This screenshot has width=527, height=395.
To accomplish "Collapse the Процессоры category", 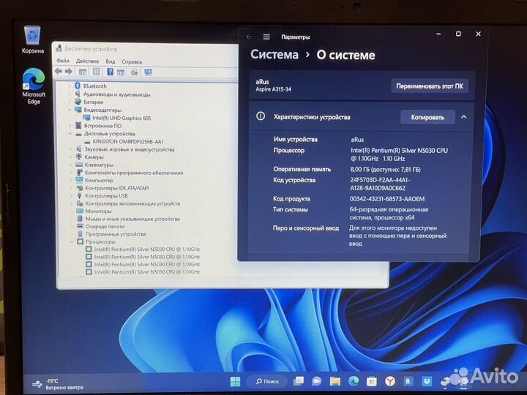I will 72,241.
